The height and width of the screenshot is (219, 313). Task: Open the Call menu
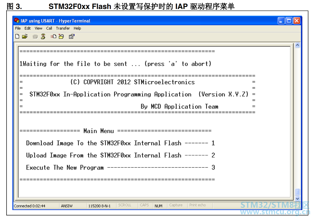(49, 29)
